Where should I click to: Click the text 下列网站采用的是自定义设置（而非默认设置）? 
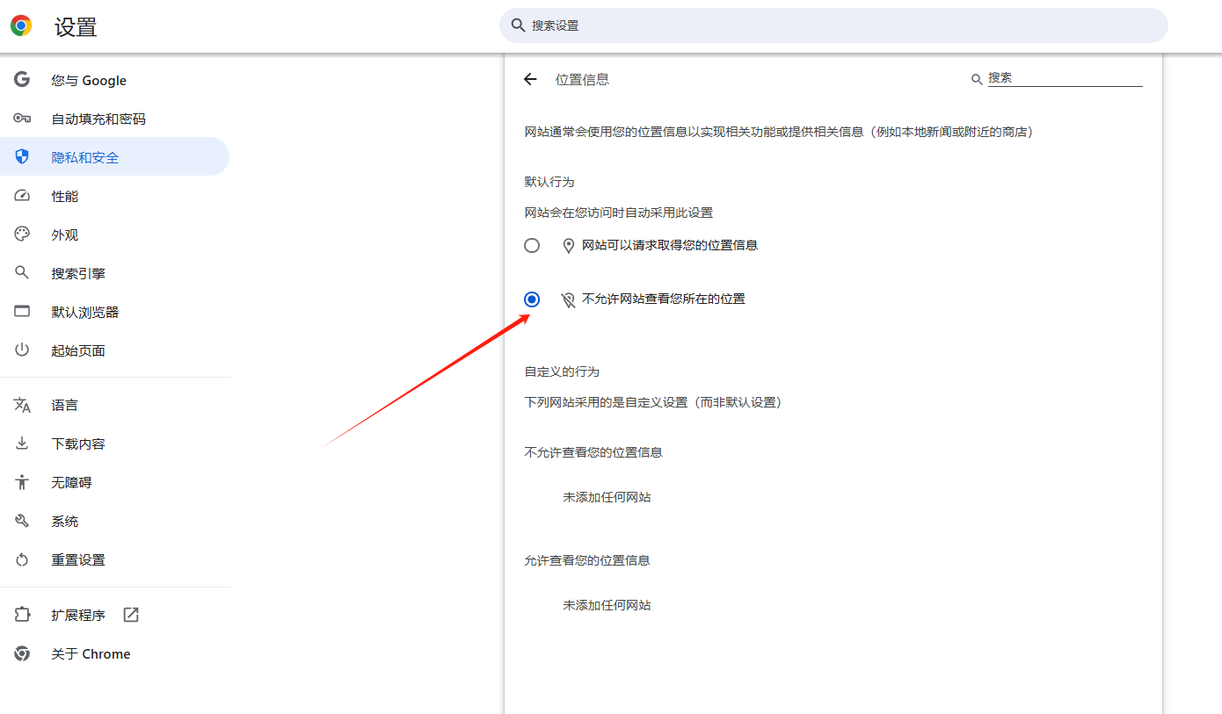pyautogui.click(x=653, y=402)
